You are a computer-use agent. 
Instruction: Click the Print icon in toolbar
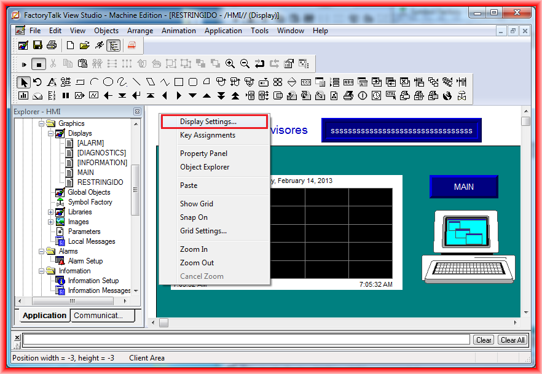[52, 45]
